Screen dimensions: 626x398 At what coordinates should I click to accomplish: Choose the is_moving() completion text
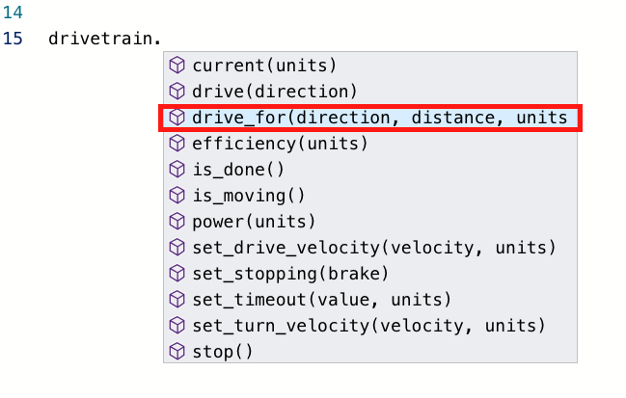coord(249,196)
